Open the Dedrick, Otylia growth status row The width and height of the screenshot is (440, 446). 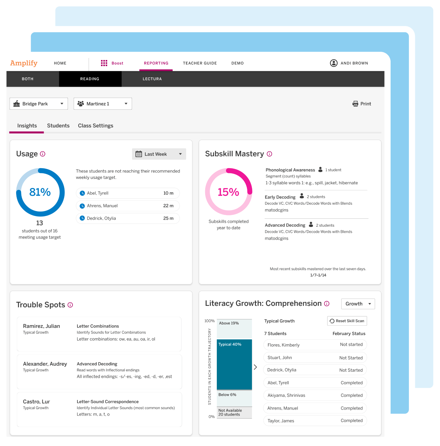(315, 370)
